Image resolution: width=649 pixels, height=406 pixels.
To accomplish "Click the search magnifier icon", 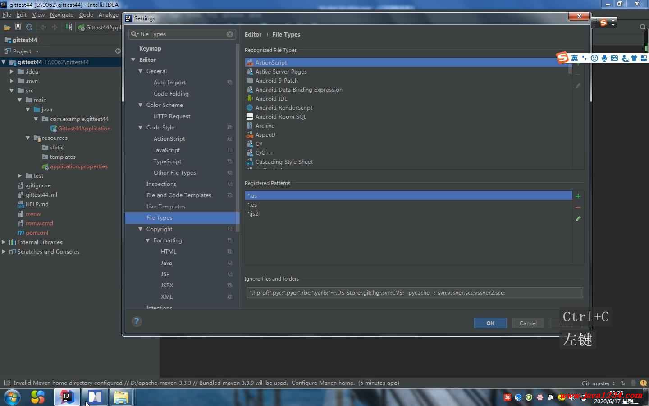I will [x=643, y=27].
